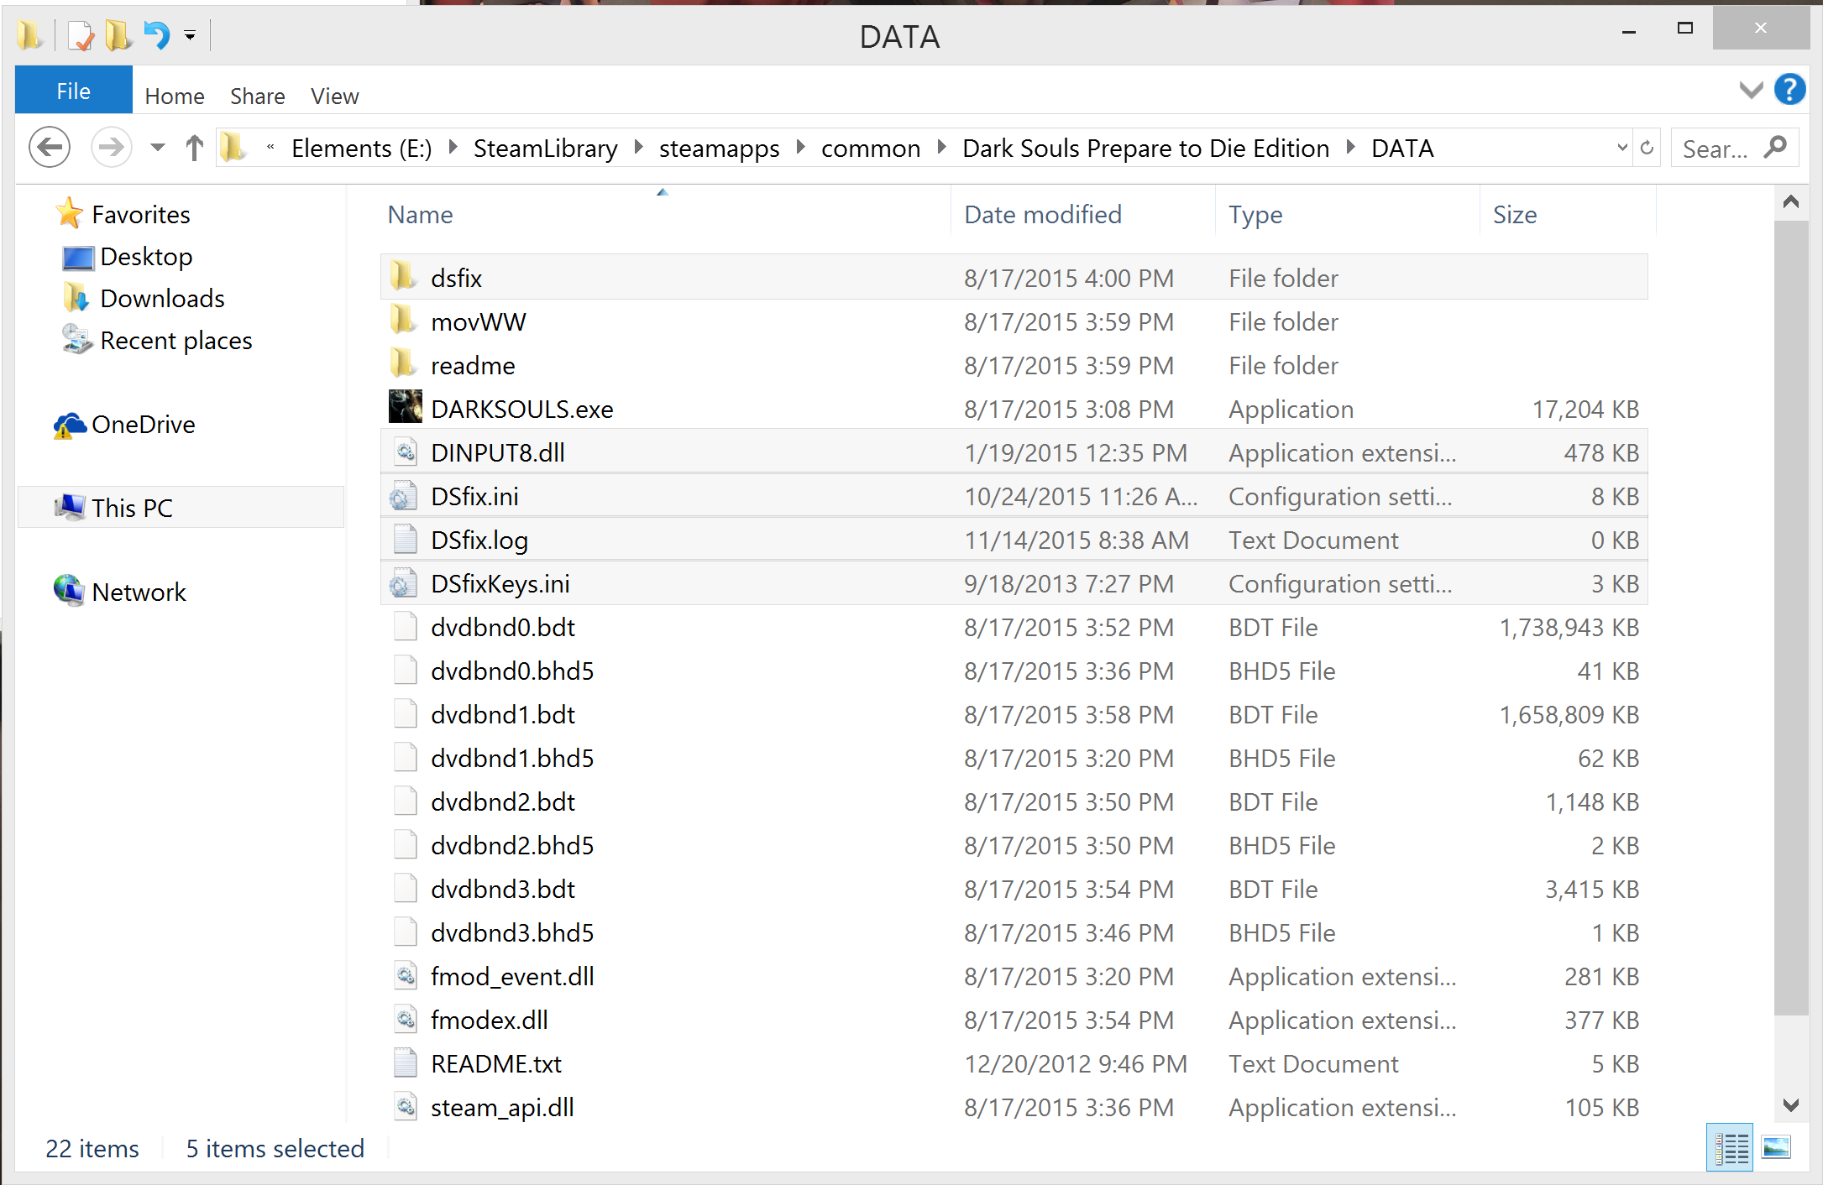This screenshot has width=1823, height=1185.
Task: Select the DARKSOULS.exe application icon
Action: pyautogui.click(x=405, y=408)
